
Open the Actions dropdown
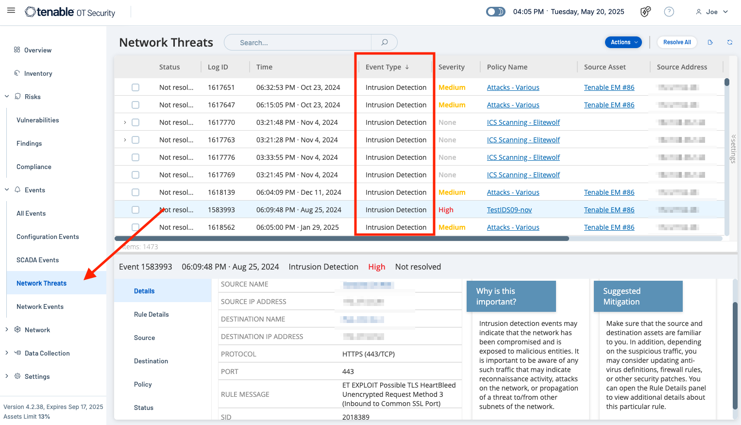(623, 42)
